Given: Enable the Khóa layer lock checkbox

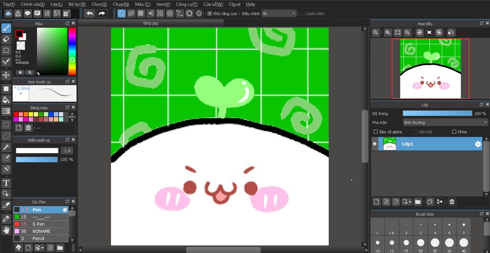Looking at the screenshot, I should pos(455,132).
